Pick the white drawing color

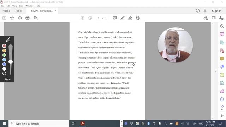[x=4, y=69]
